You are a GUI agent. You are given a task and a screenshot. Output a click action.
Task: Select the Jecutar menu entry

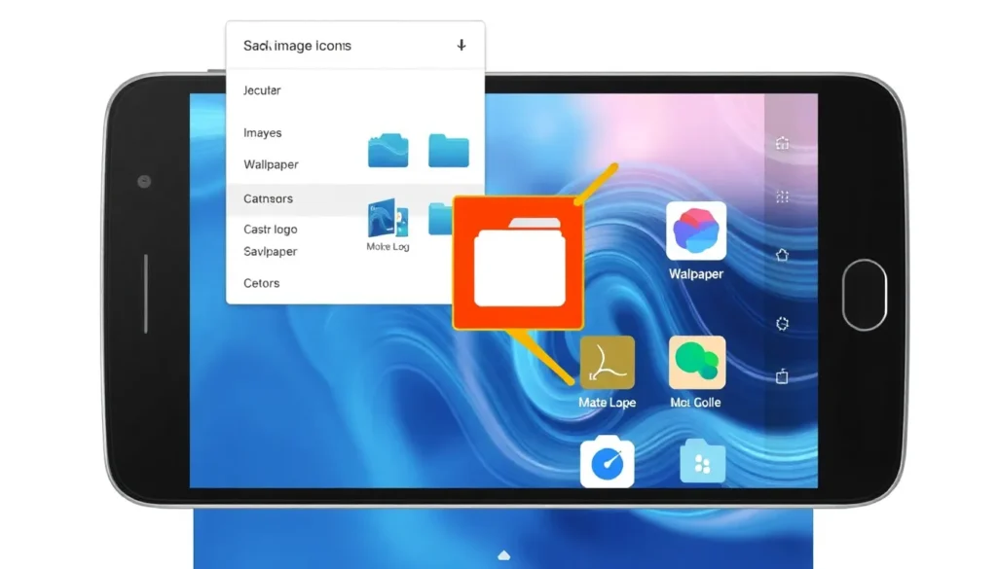pos(262,90)
